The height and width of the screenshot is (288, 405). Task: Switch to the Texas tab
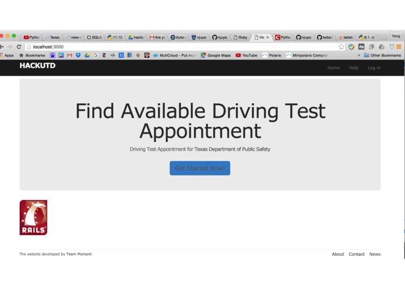tap(52, 37)
